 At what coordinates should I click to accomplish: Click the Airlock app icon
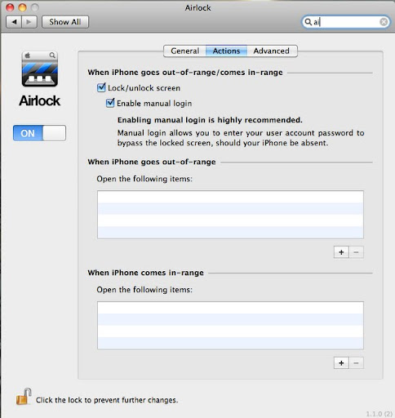pyautogui.click(x=40, y=69)
